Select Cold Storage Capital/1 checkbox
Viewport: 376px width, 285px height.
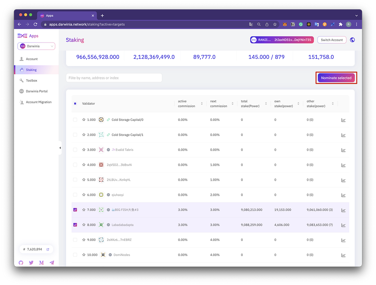click(x=75, y=134)
